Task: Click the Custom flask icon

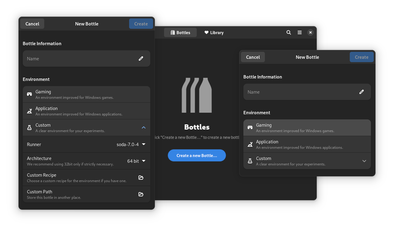Action: pyautogui.click(x=29, y=127)
